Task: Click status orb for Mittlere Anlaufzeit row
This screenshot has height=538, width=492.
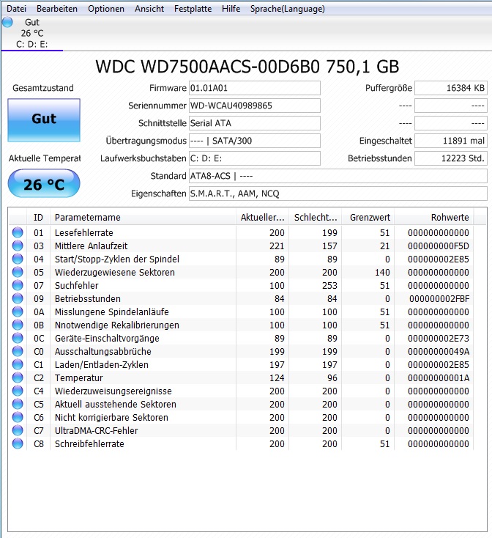Action: [x=18, y=246]
